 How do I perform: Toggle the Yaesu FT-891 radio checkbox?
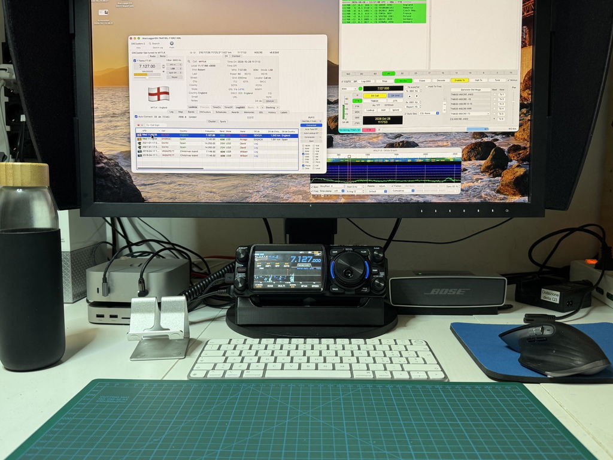(x=135, y=60)
